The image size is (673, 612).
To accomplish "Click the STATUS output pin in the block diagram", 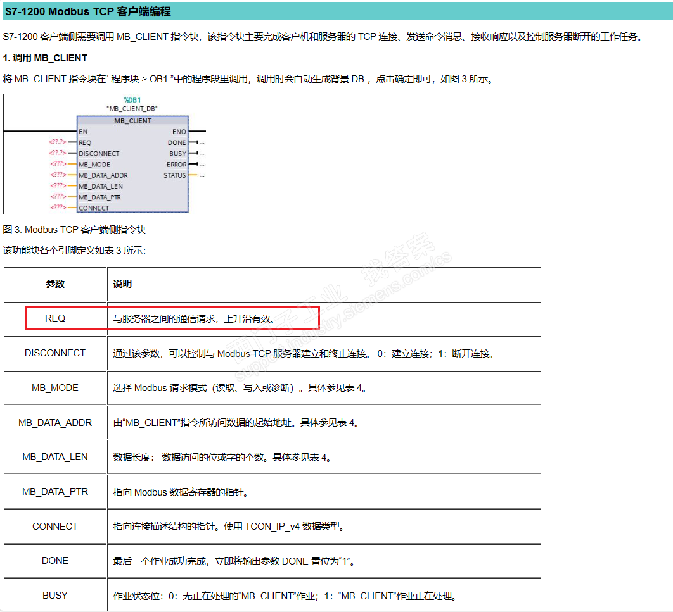I will tap(175, 175).
